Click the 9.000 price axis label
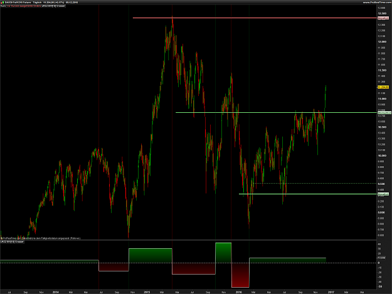This screenshot has width=392, height=294. pos(381,213)
